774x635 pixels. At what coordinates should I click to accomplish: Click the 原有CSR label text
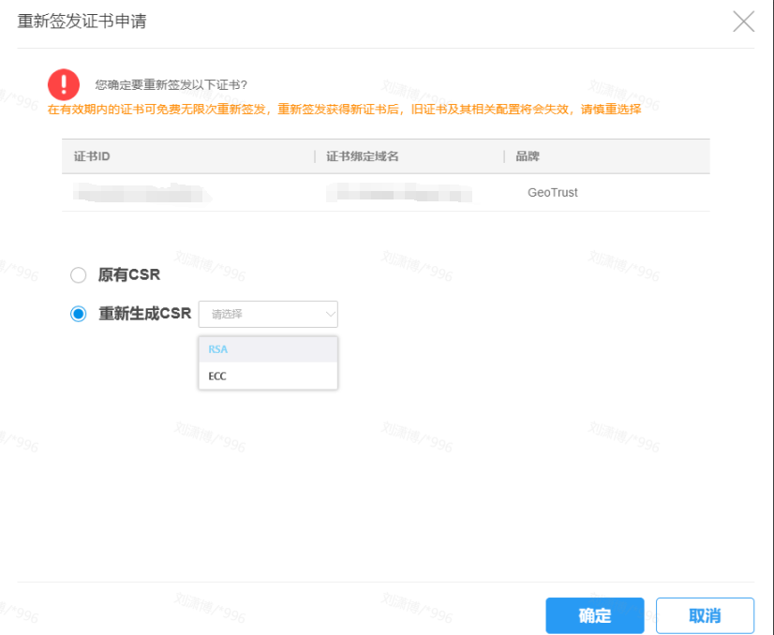pyautogui.click(x=129, y=275)
